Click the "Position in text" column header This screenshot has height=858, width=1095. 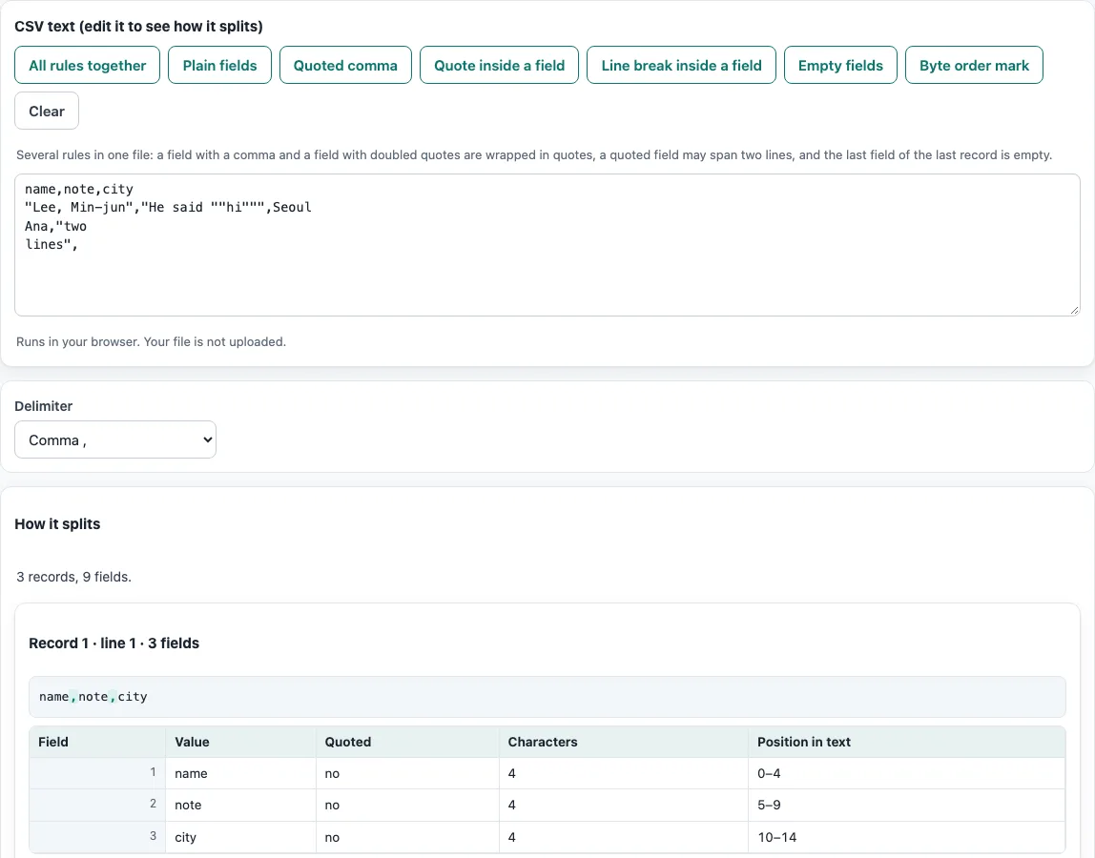click(906, 742)
